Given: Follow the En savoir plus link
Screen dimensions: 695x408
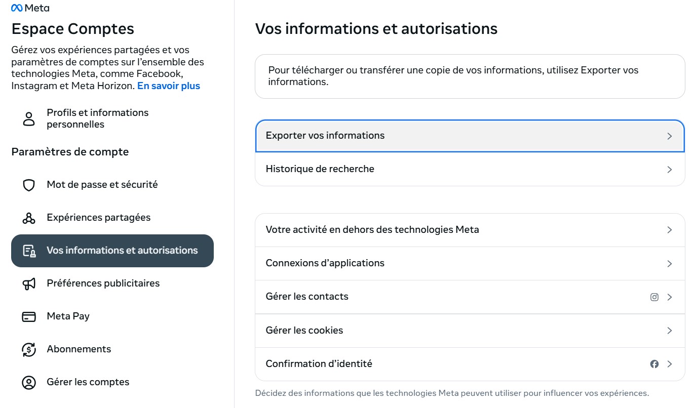Looking at the screenshot, I should (169, 86).
